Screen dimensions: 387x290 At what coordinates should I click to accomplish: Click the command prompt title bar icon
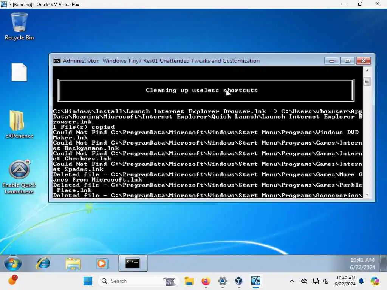pos(57,61)
